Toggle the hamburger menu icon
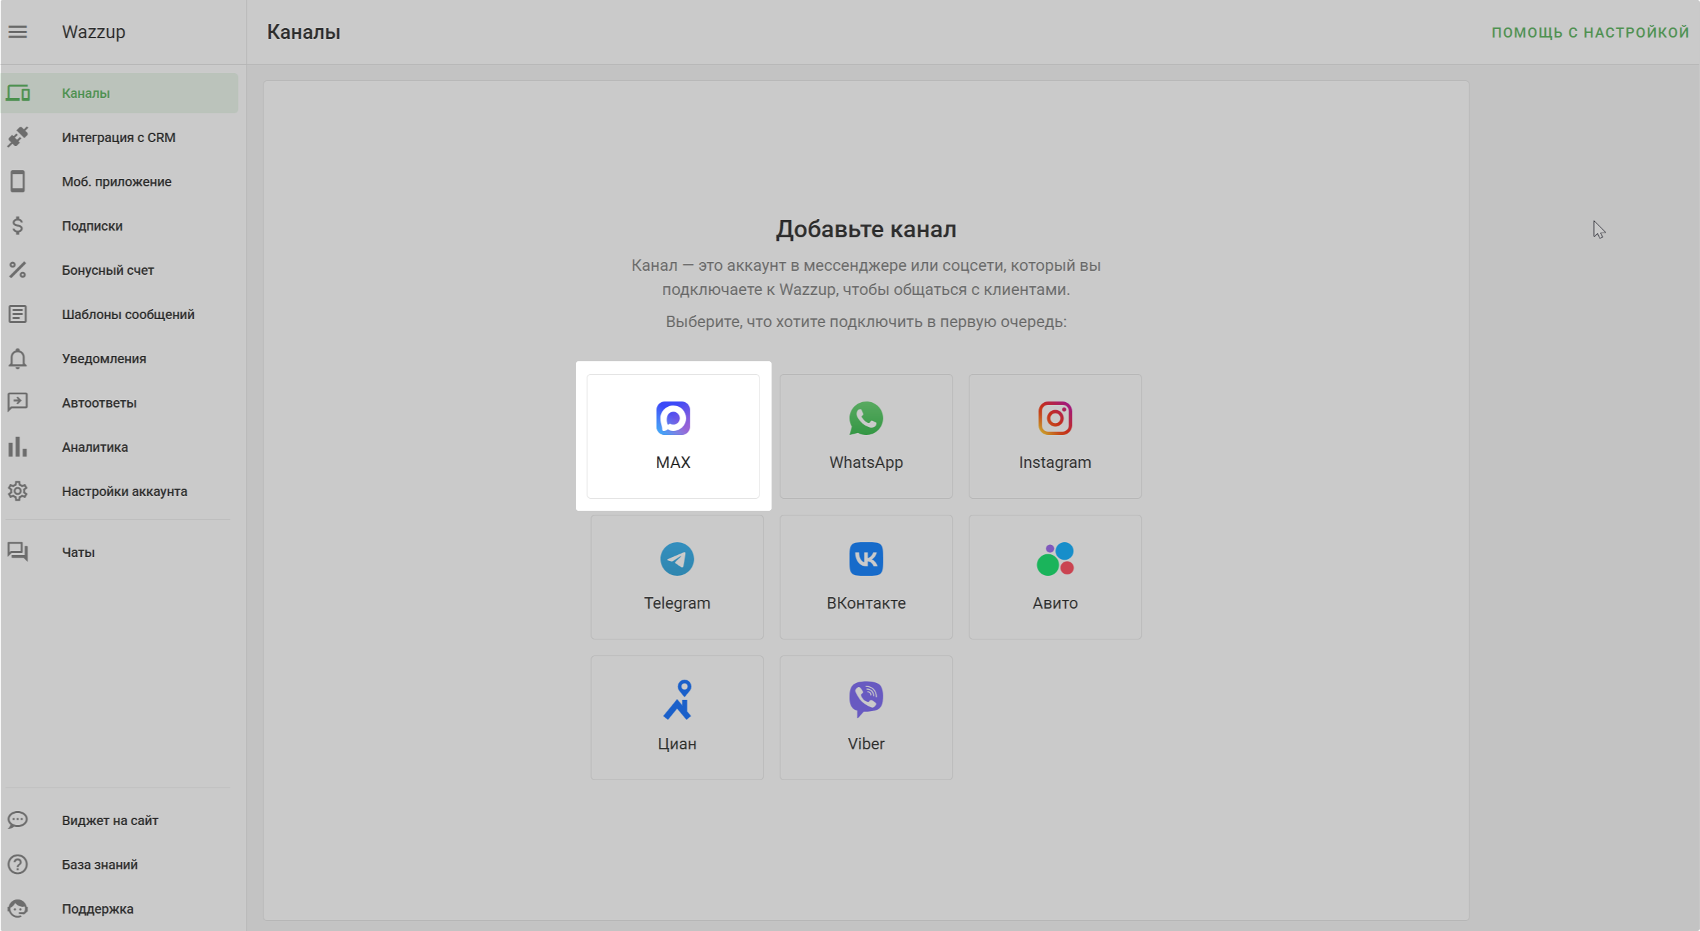 18,32
